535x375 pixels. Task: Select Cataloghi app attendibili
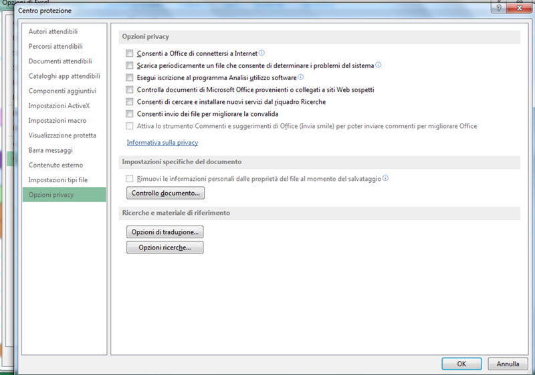(64, 76)
